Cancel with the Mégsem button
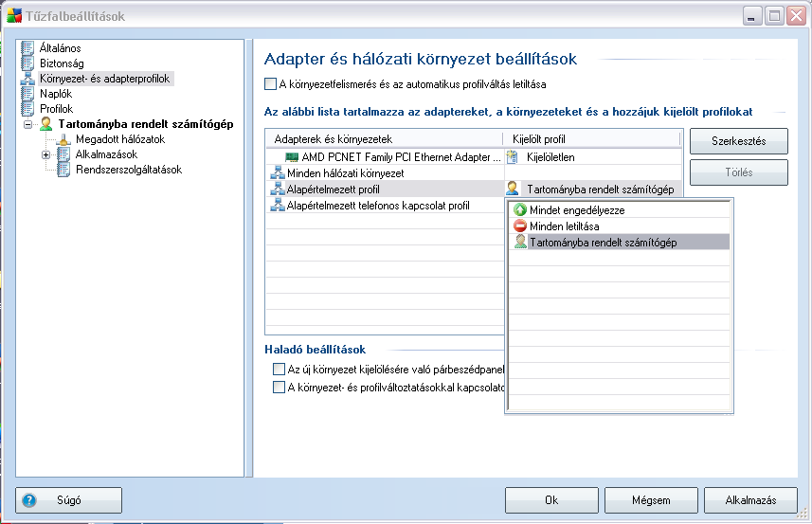Image resolution: width=812 pixels, height=524 pixels. click(651, 500)
